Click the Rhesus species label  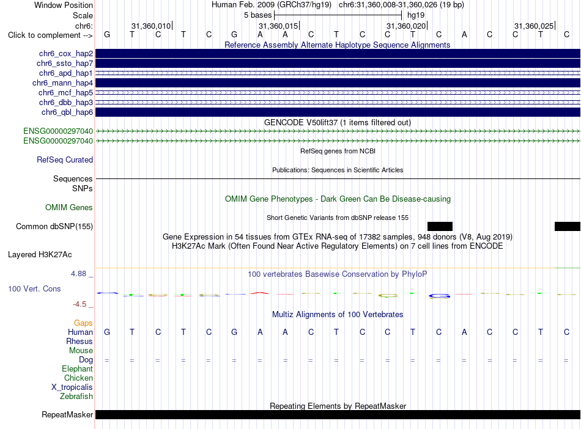pos(80,341)
